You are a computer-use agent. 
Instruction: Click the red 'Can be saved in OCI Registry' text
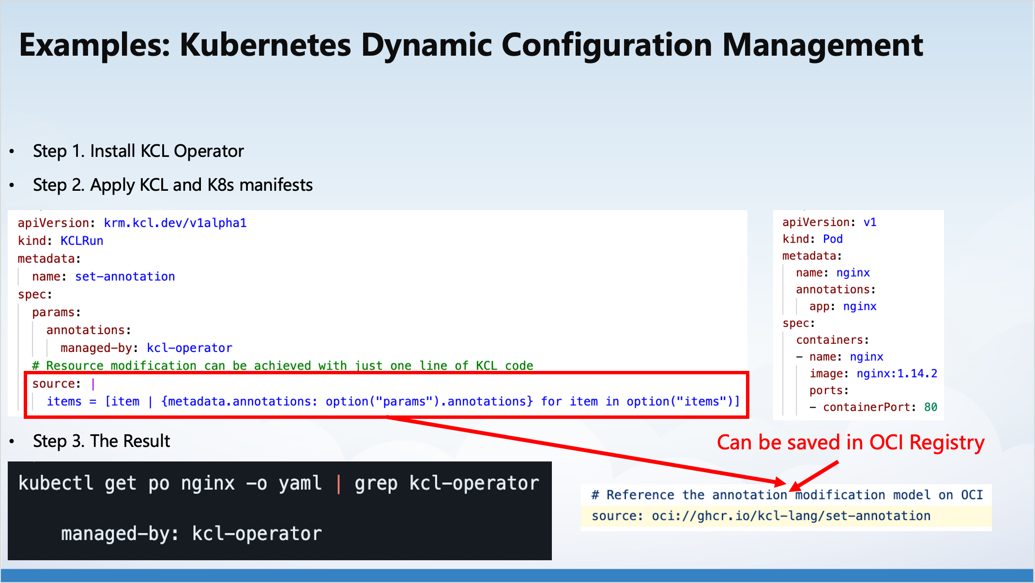point(851,443)
